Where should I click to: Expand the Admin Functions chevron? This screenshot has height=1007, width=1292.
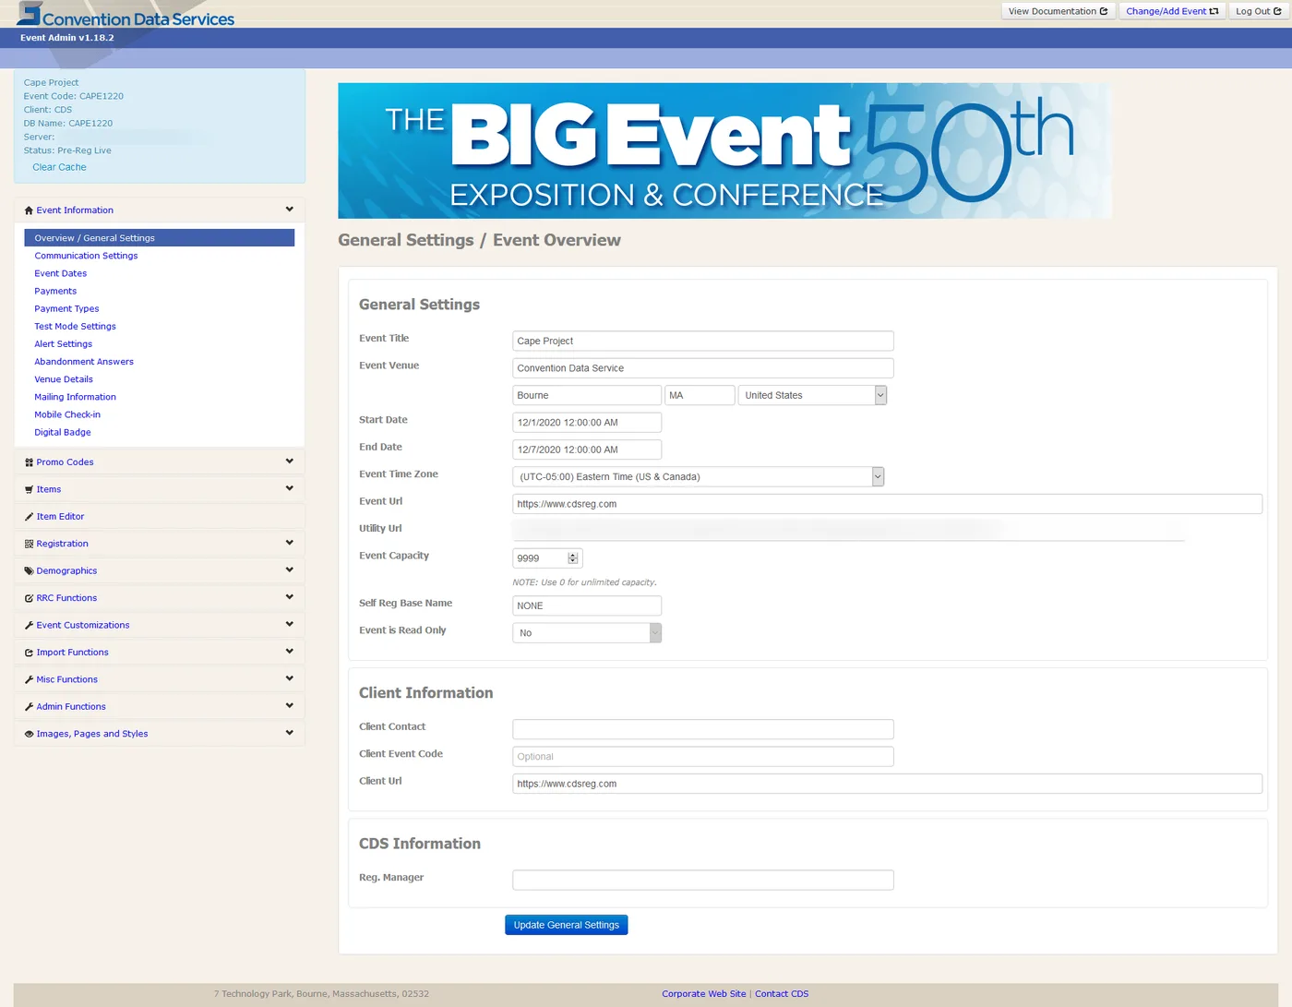pos(289,705)
